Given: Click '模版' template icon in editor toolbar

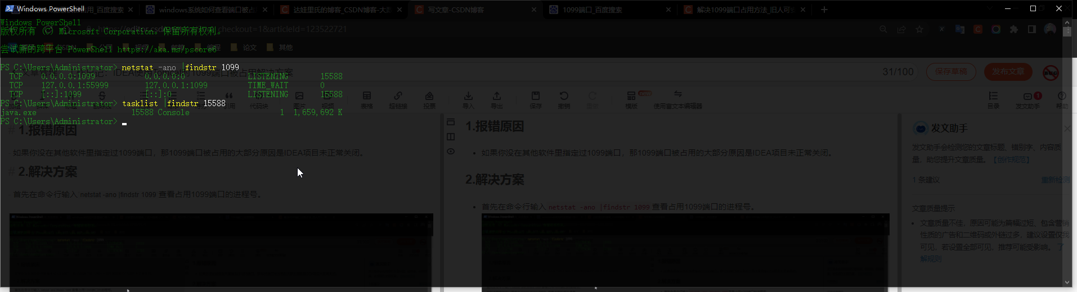Looking at the screenshot, I should point(631,100).
